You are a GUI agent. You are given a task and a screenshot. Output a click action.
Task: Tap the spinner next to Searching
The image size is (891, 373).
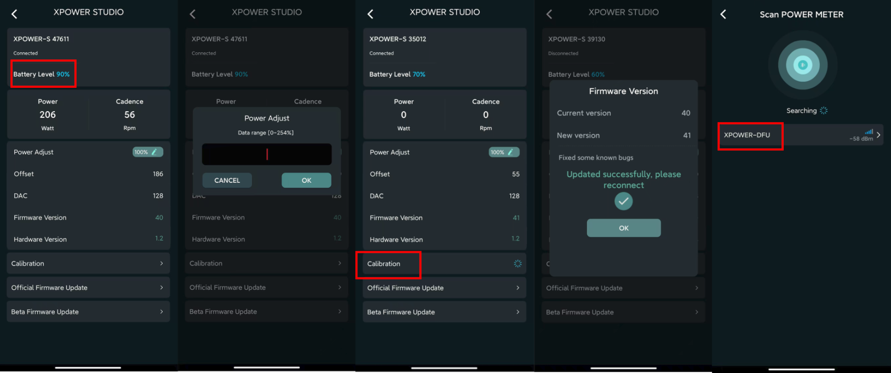824,111
